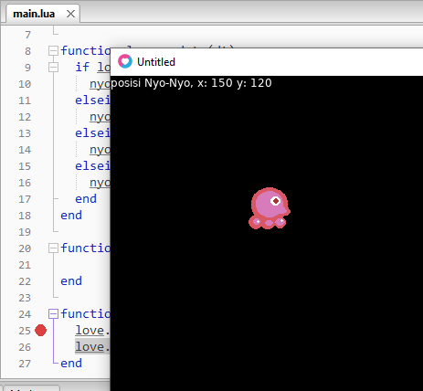Place cursor on end keyword at line 18

point(71,216)
